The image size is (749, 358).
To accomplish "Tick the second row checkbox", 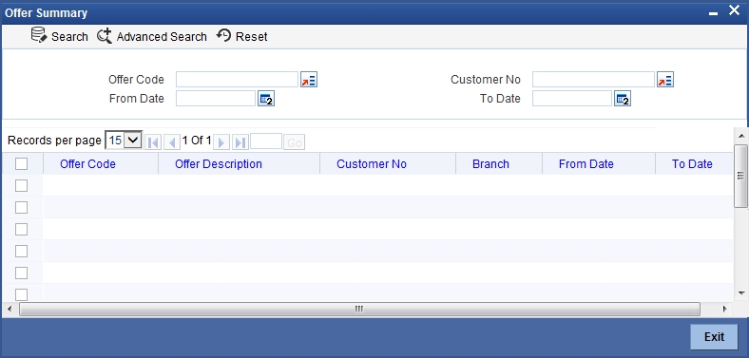I will [x=22, y=207].
